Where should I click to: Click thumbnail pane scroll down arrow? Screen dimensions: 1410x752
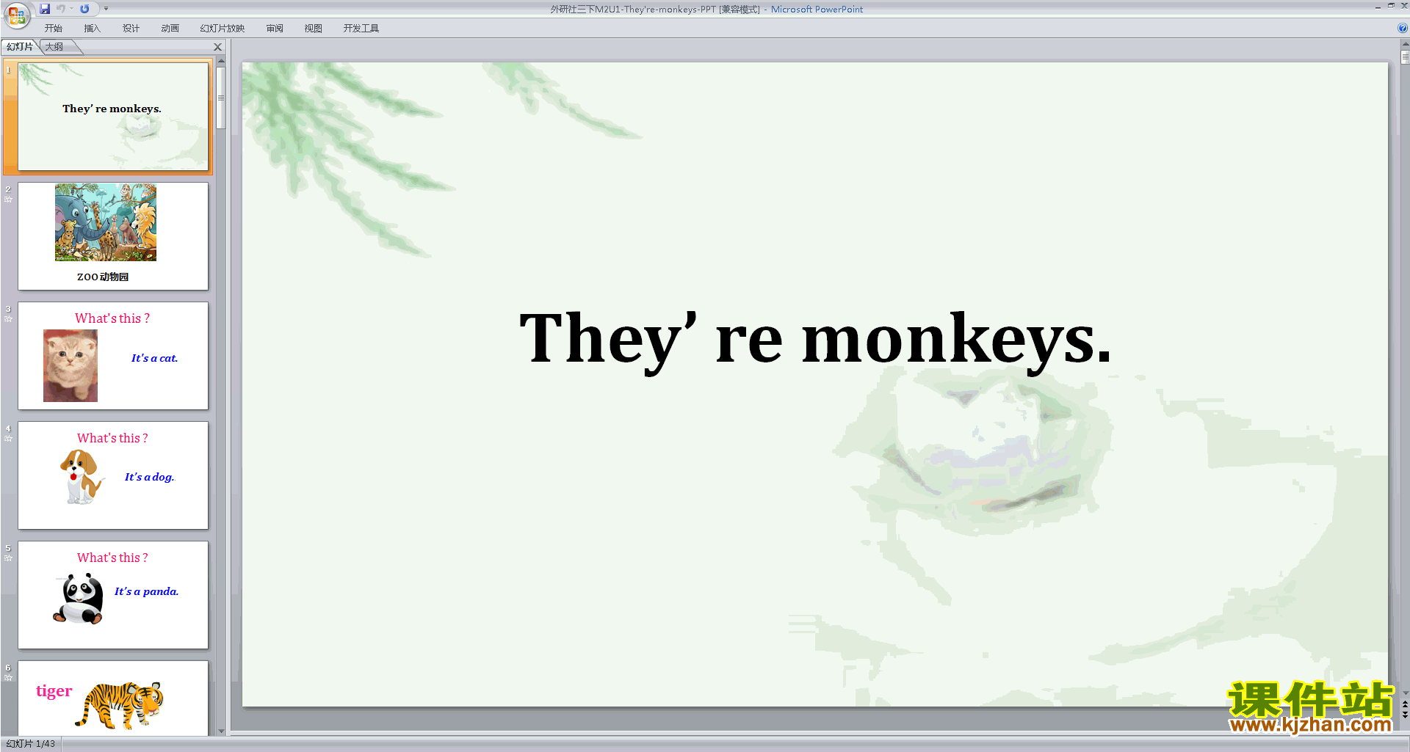[221, 731]
